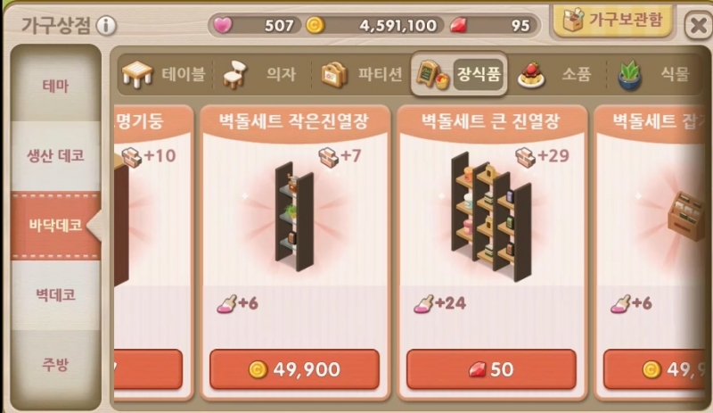Screen dimensions: 713x413
Task: Close the furniture shop window
Action: [x=698, y=26]
